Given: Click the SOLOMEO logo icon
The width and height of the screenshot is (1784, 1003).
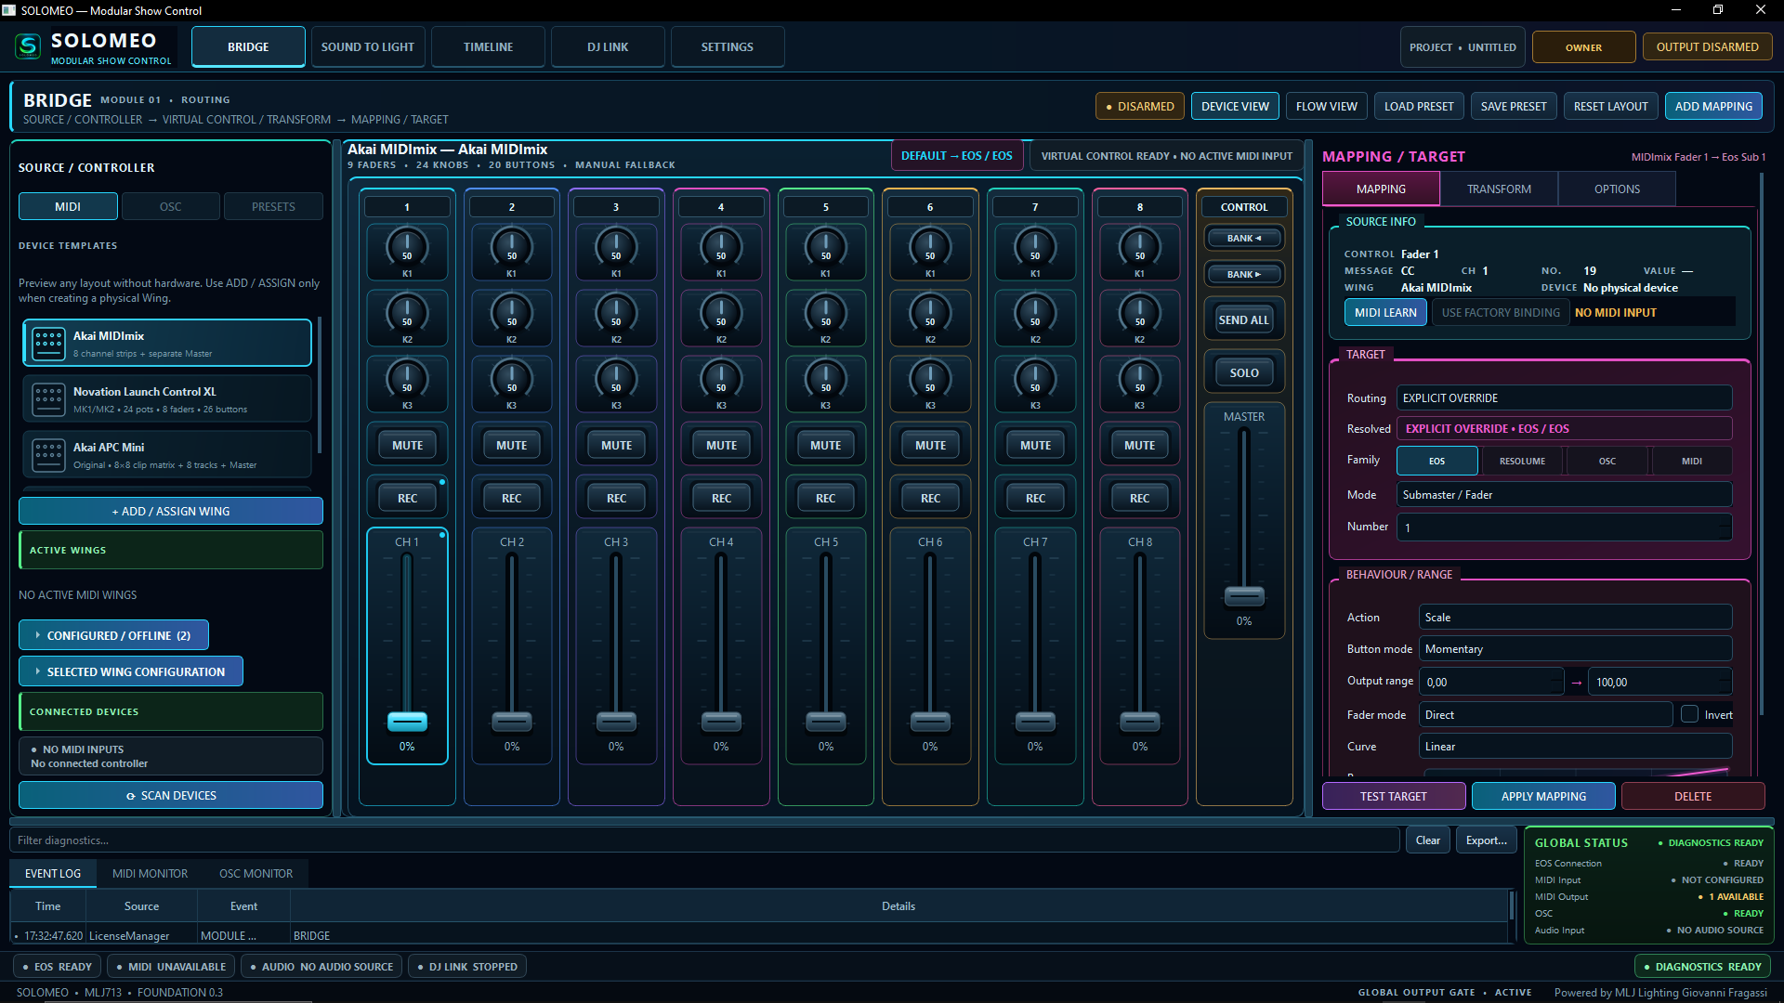Looking at the screenshot, I should (29, 46).
